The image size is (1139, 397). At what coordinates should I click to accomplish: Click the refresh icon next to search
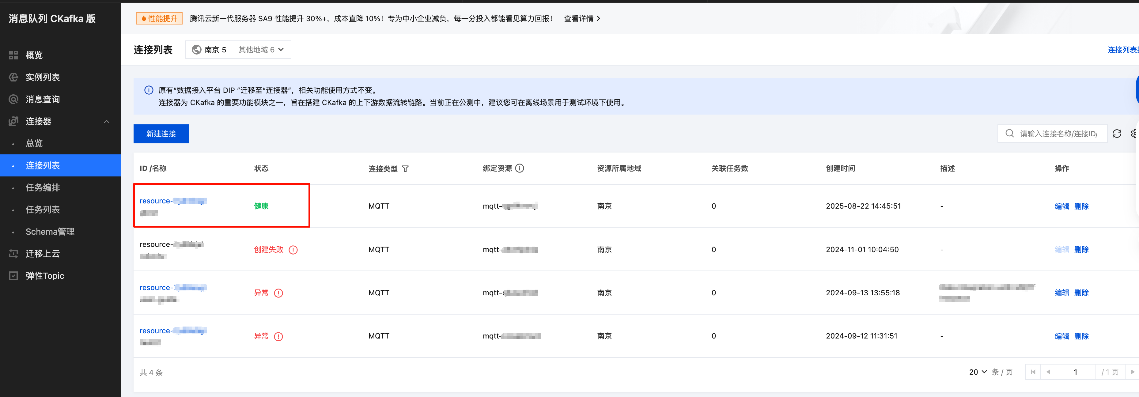tap(1116, 134)
